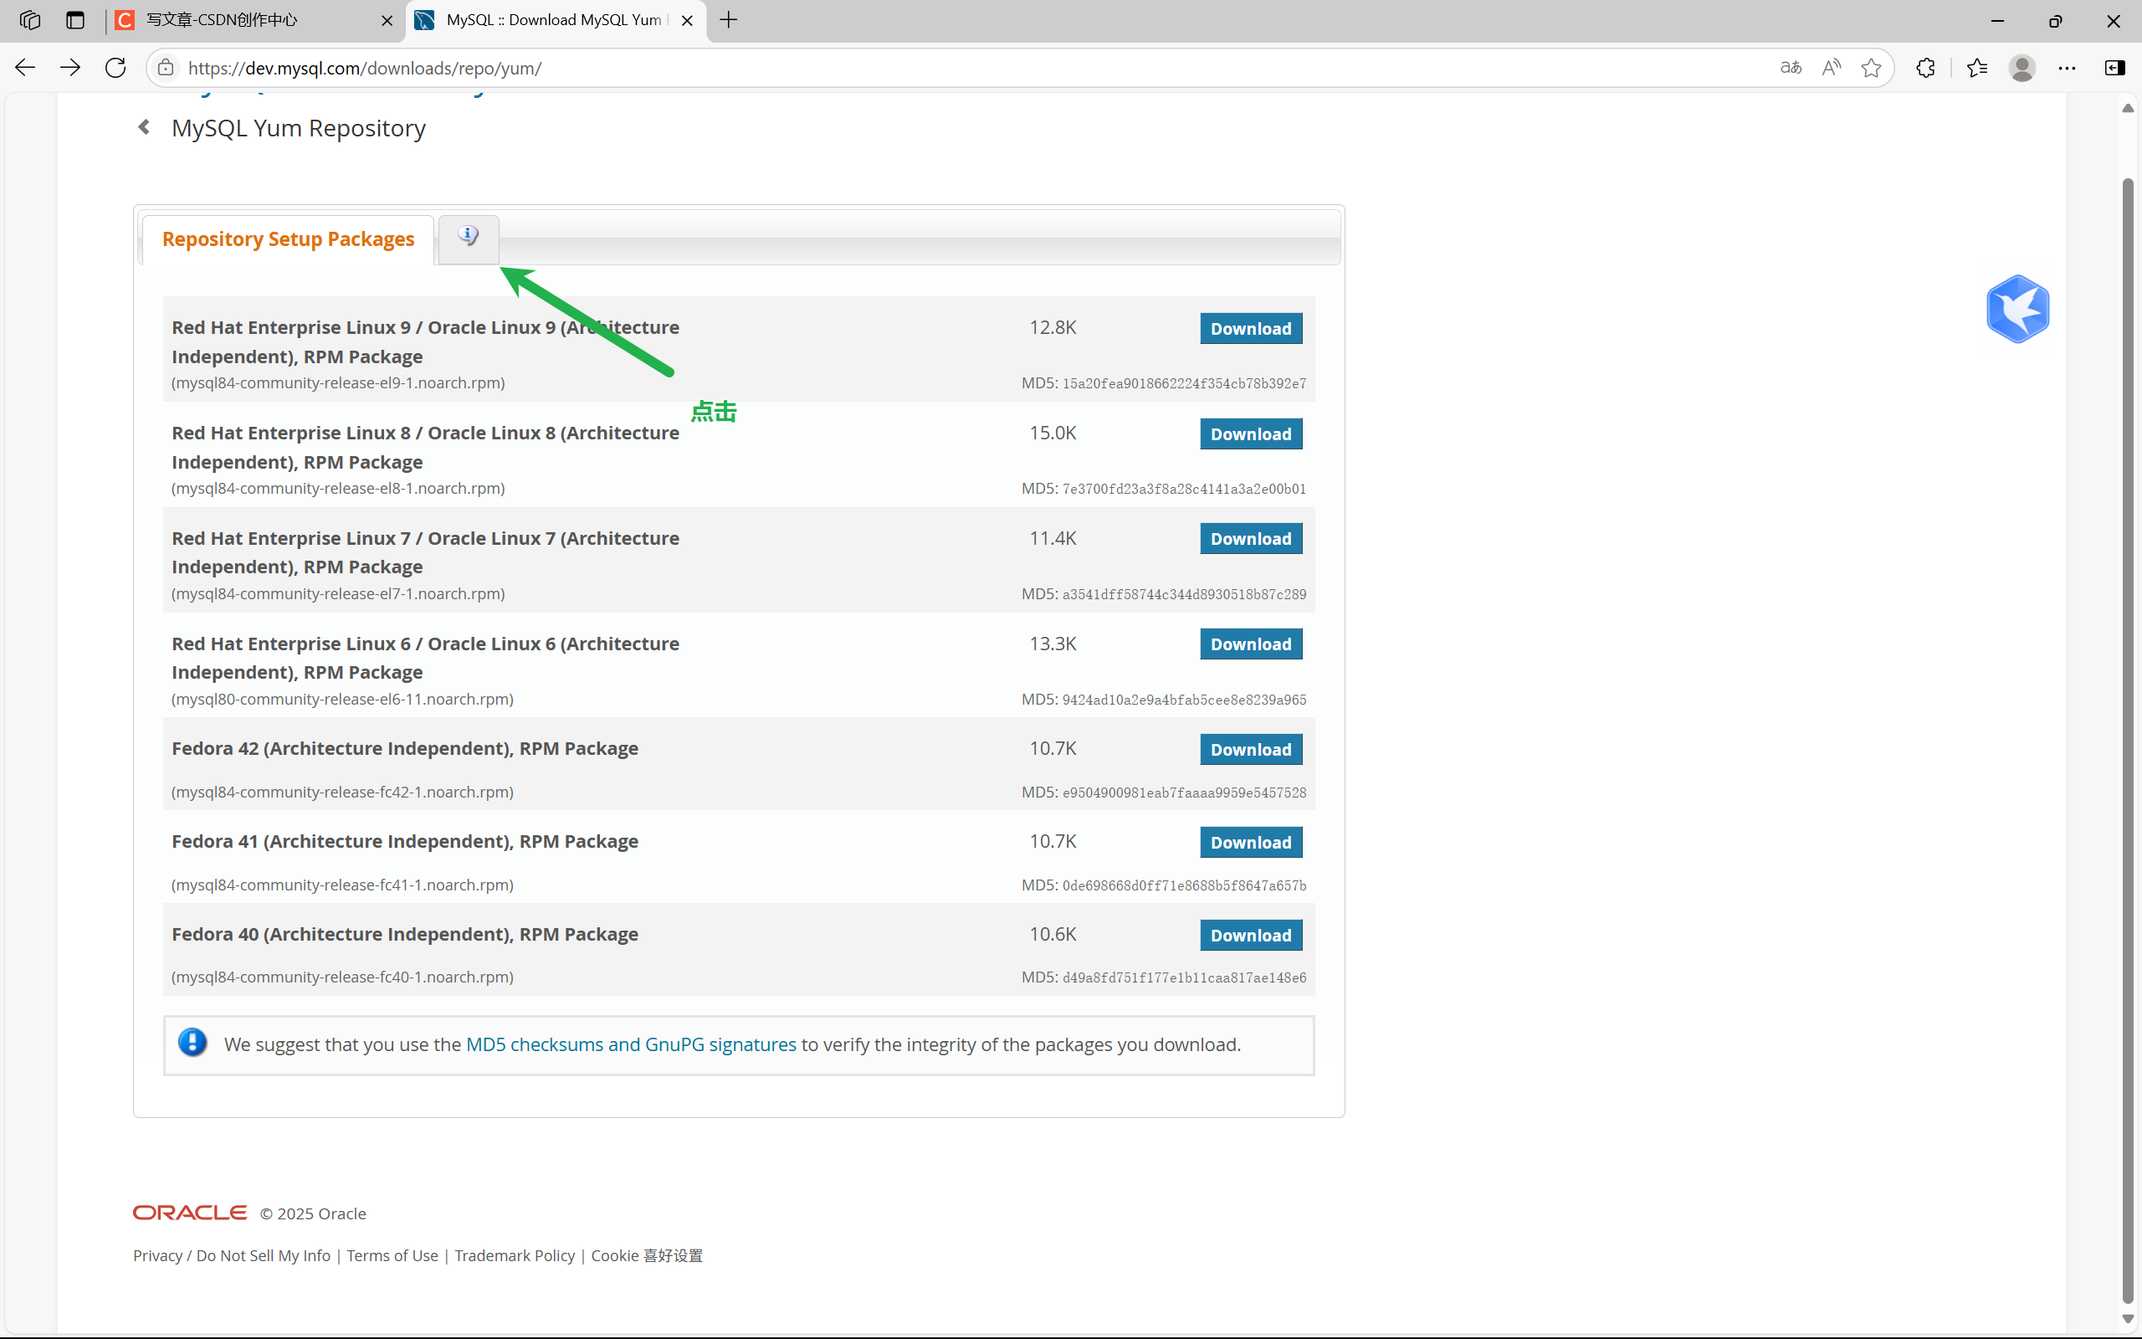Open MD5 checksums and GnuPG signatures link
Image resolution: width=2142 pixels, height=1339 pixels.
[x=630, y=1045]
